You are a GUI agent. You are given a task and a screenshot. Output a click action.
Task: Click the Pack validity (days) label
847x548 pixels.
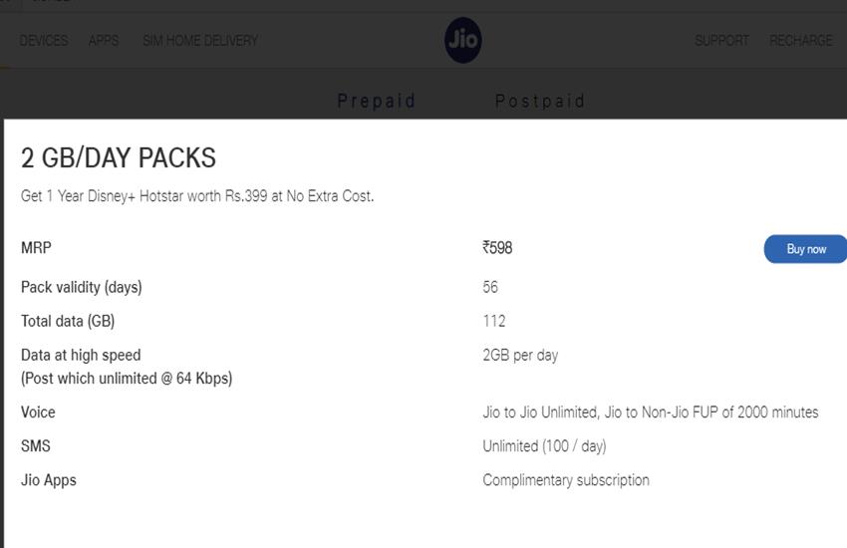[x=82, y=287]
